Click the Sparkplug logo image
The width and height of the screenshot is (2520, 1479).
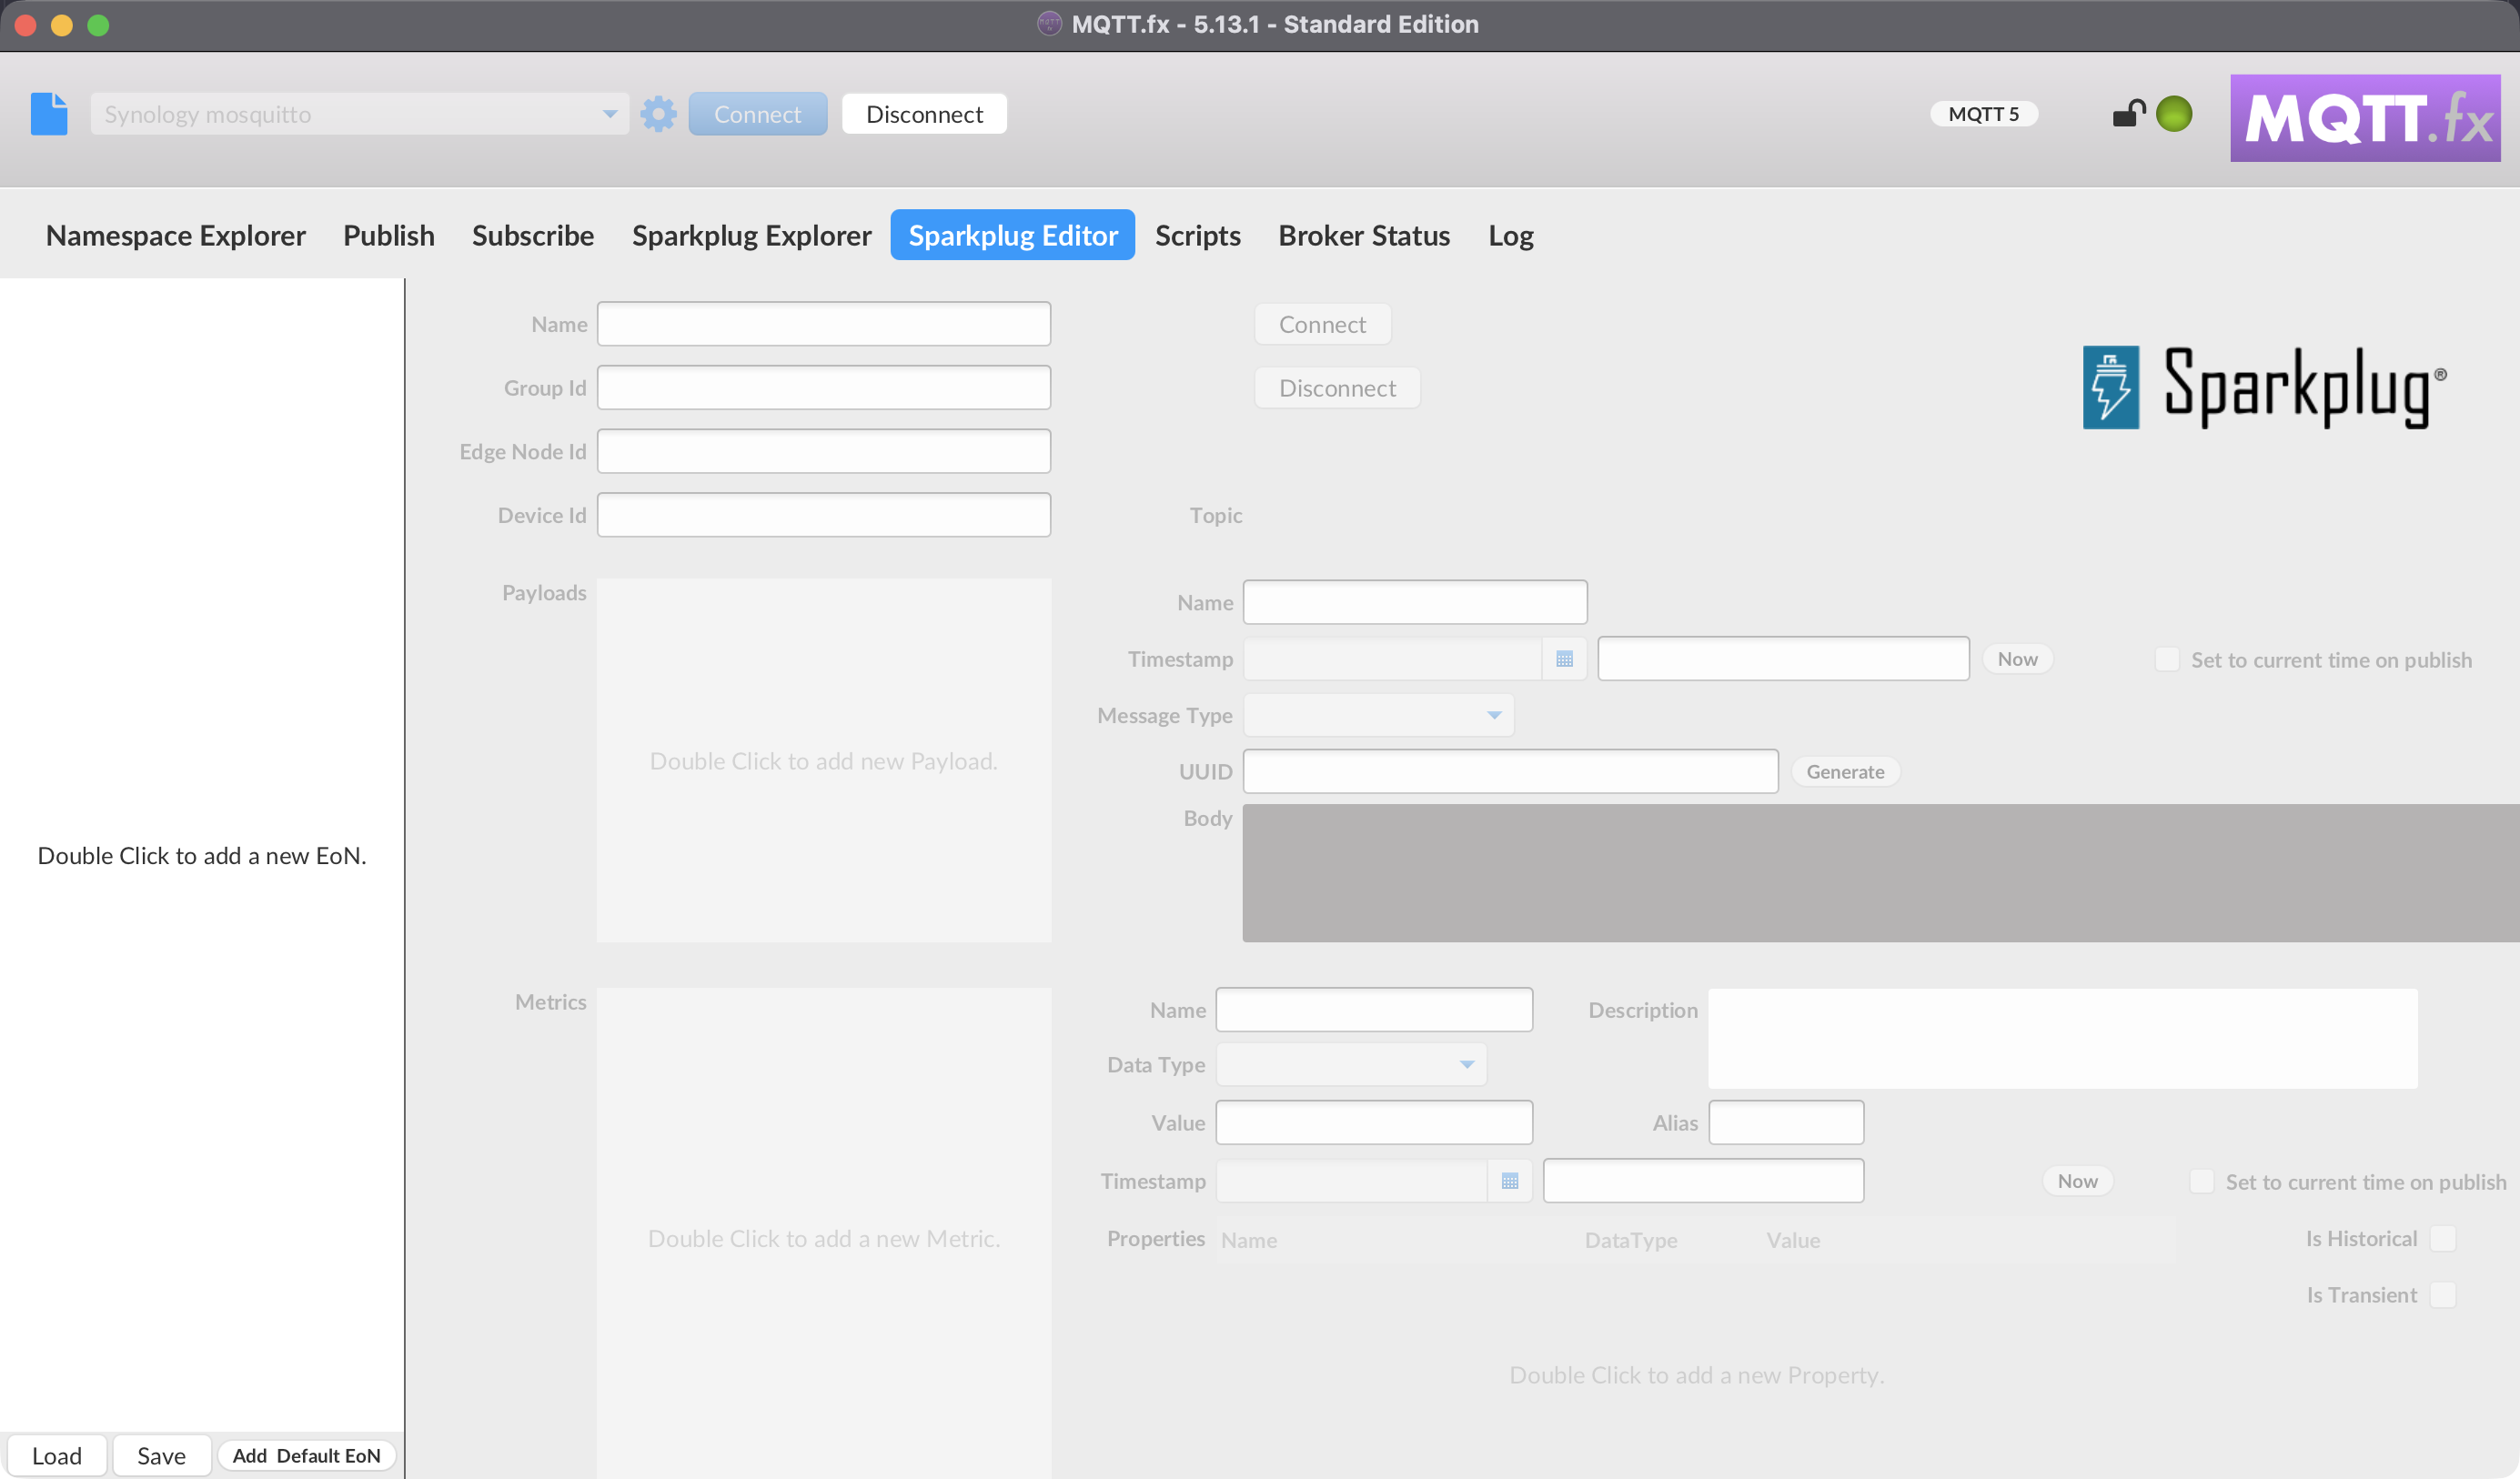point(2265,388)
